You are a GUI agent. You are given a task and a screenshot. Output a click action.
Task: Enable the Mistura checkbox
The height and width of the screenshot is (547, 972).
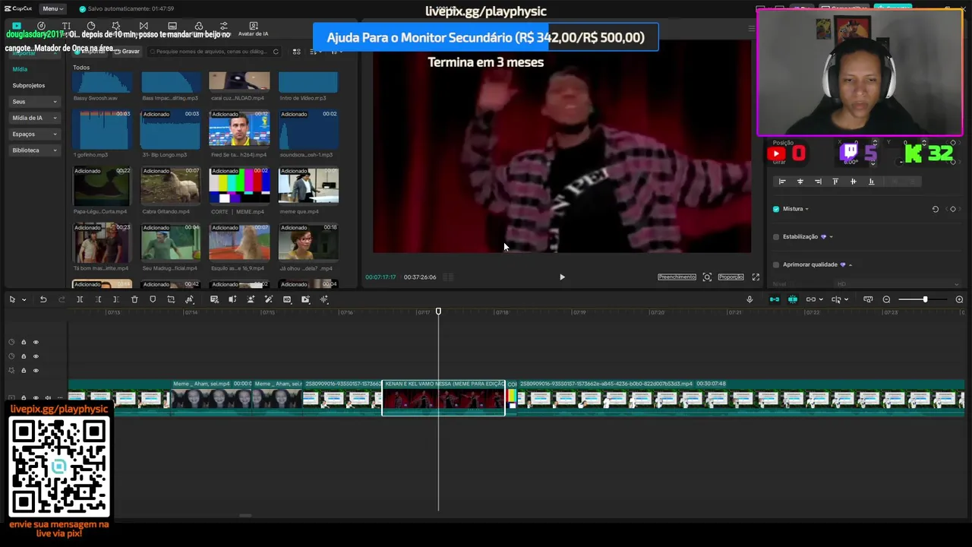[776, 209]
